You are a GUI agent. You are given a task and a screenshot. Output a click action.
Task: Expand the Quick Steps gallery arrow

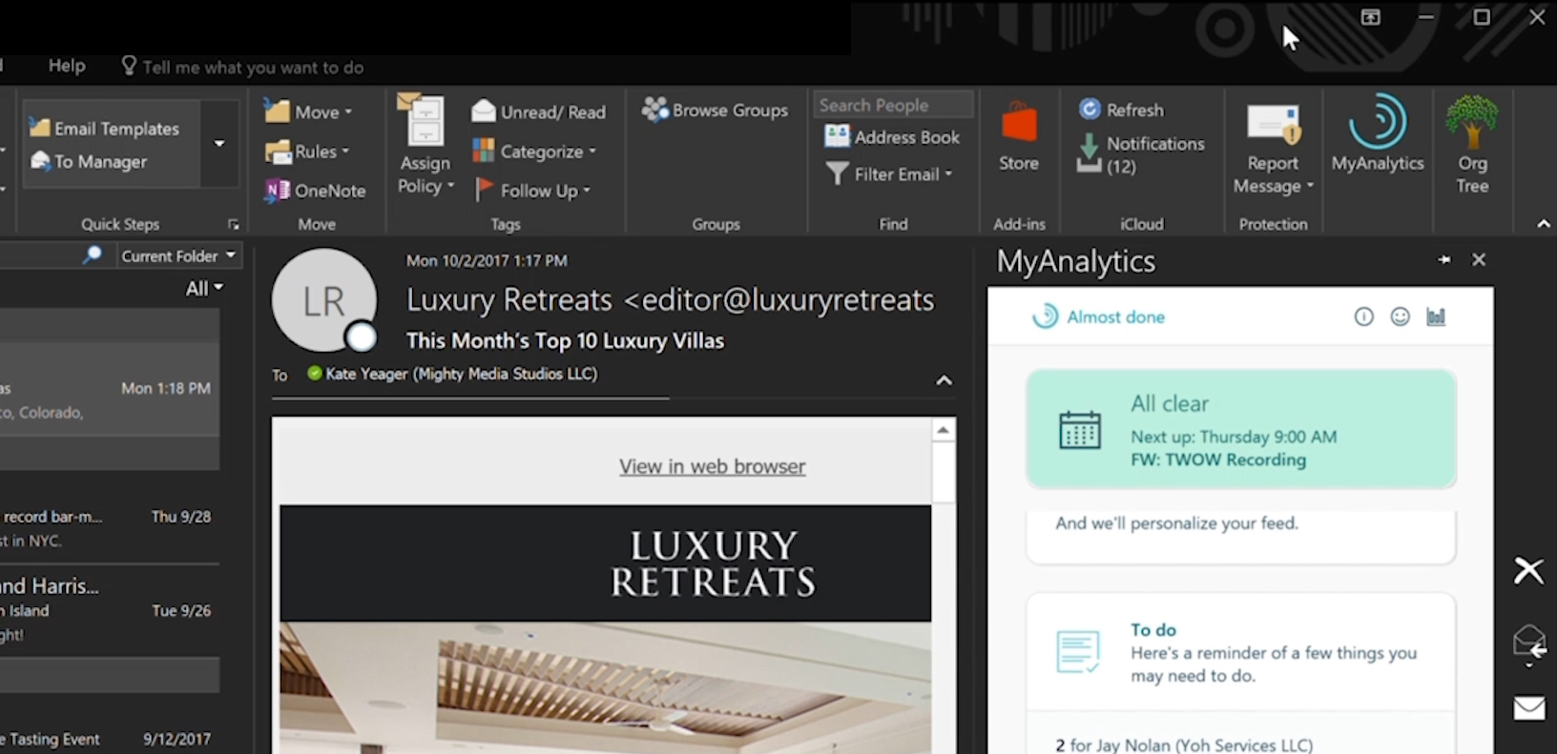click(219, 144)
